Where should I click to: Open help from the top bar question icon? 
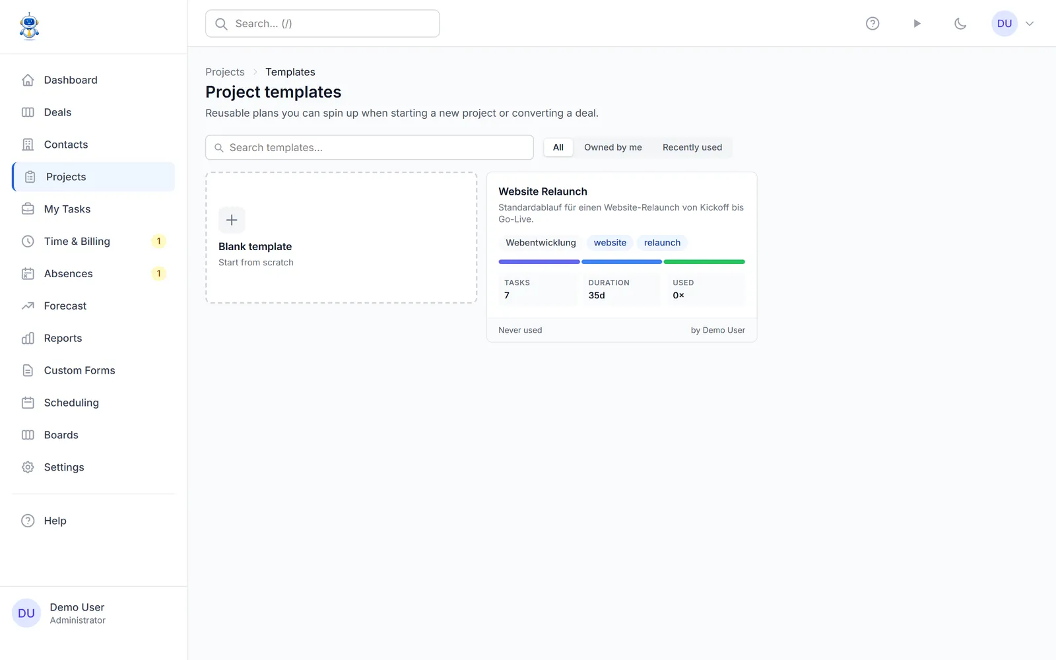873,24
